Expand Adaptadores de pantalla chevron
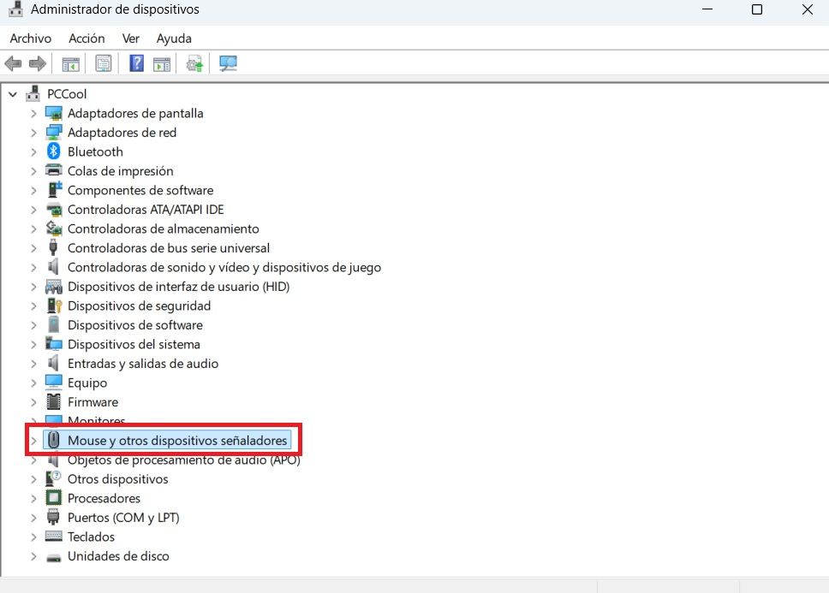 (33, 114)
